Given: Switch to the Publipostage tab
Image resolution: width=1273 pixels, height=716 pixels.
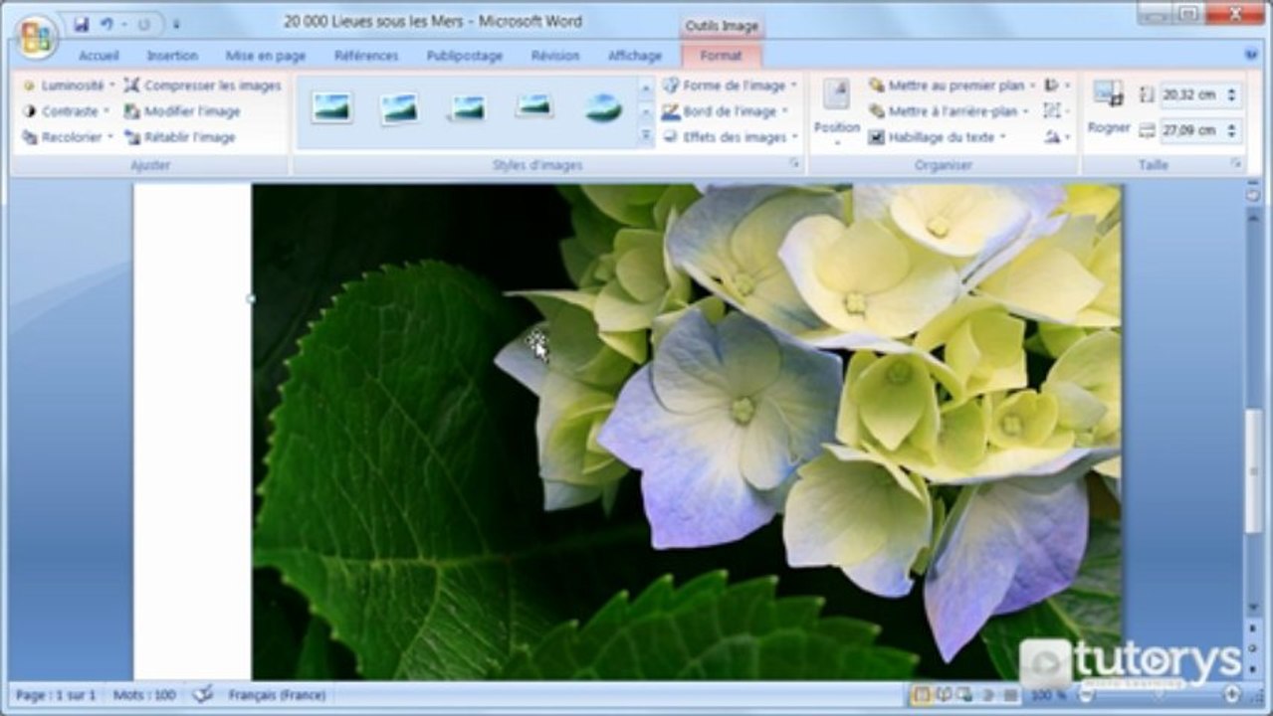Looking at the screenshot, I should pos(465,56).
